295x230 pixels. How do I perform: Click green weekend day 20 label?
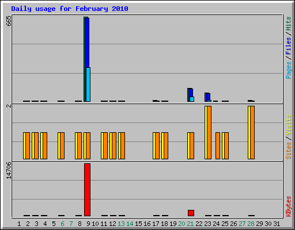pos(181,224)
